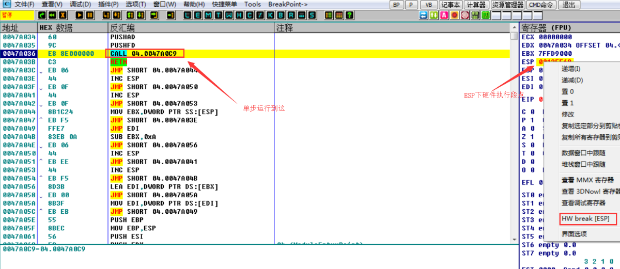Click the Close program X toolbar icon
Viewport: 620px width, 269px height.
(63, 15)
